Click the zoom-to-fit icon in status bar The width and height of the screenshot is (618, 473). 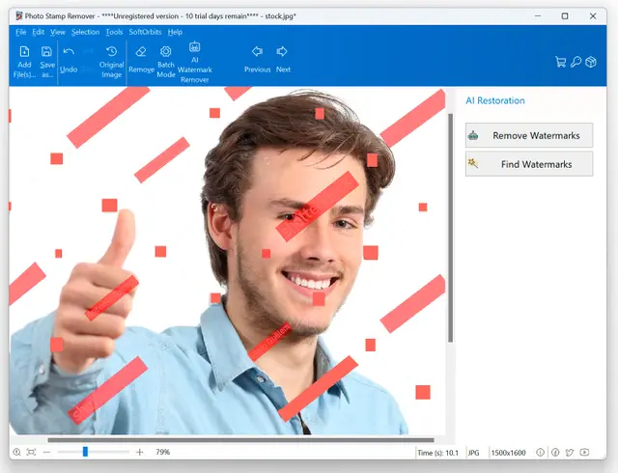(31, 452)
